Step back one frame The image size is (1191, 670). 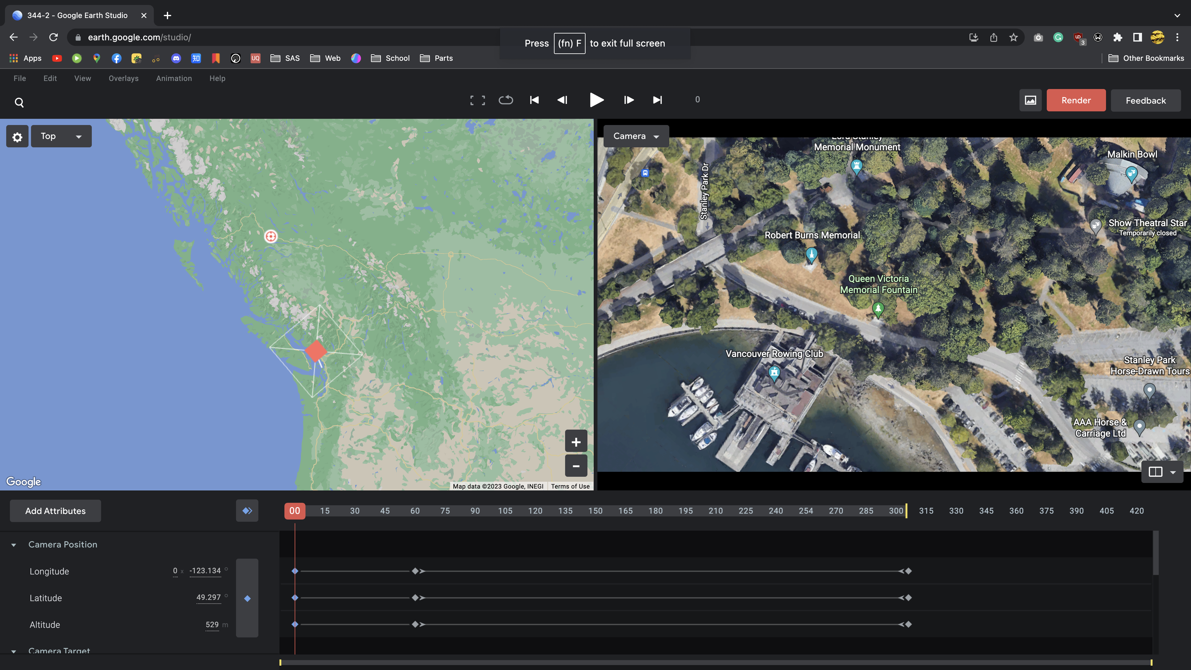click(x=563, y=100)
